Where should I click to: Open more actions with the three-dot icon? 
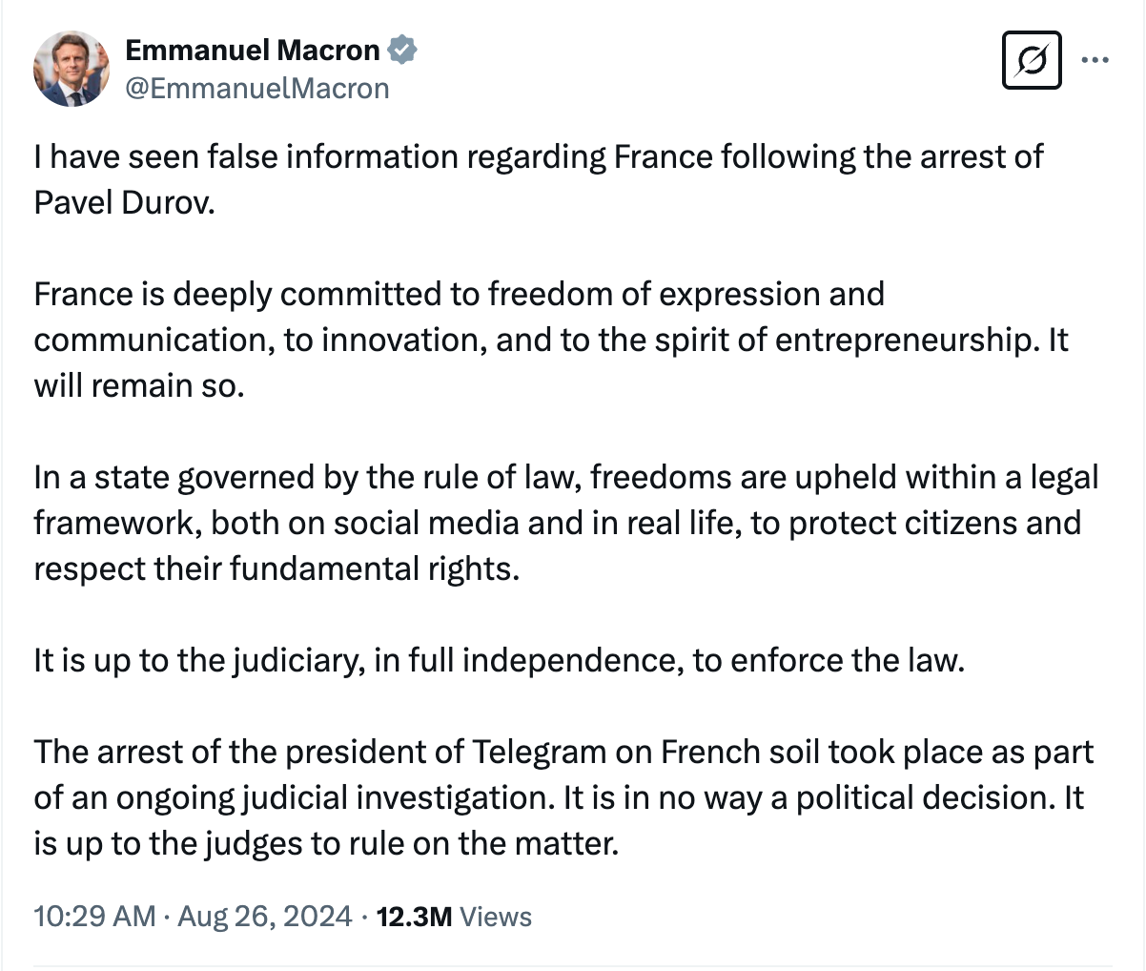(1095, 58)
